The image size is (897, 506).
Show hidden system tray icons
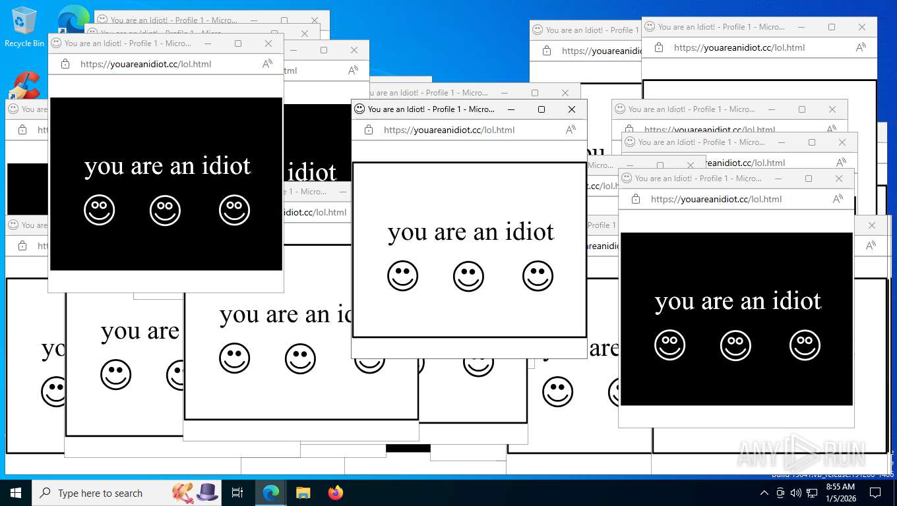[764, 493]
